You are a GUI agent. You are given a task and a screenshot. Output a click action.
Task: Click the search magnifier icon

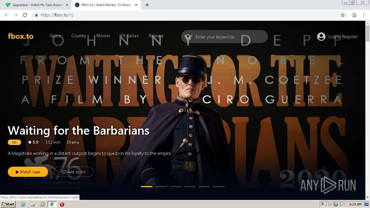coord(188,37)
